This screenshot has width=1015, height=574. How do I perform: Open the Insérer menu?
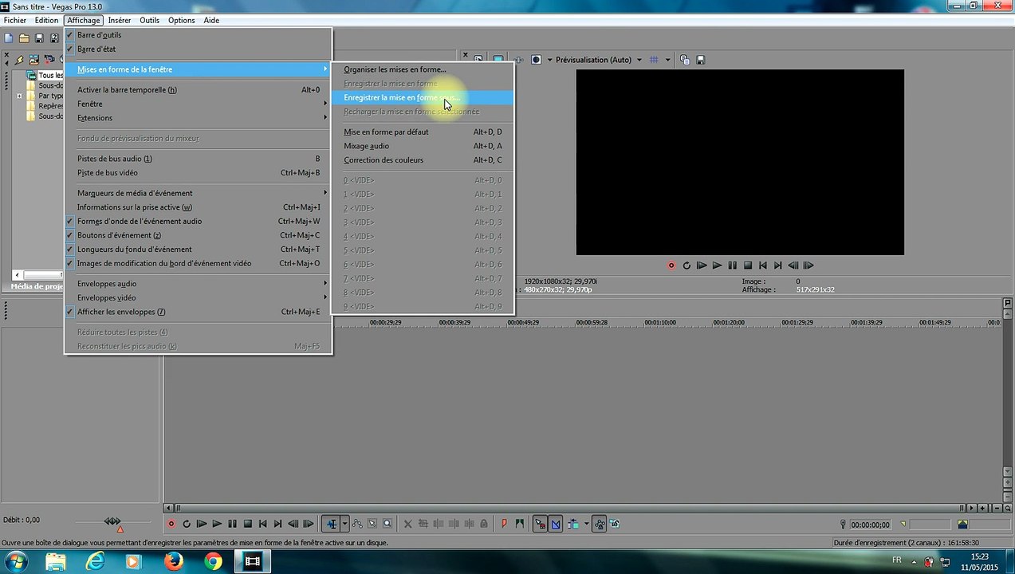[120, 20]
